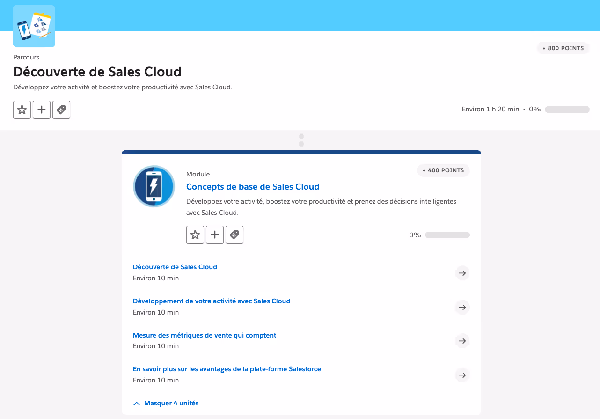600x419 pixels.
Task: Click arrow beside Développement de votre activité unit
Action: coord(462,307)
